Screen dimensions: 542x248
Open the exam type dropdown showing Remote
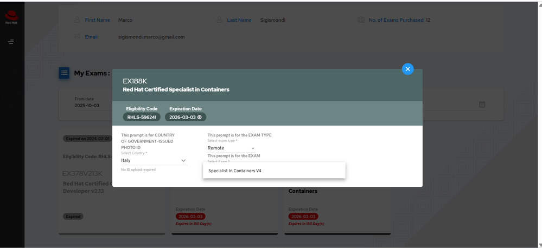click(252, 148)
